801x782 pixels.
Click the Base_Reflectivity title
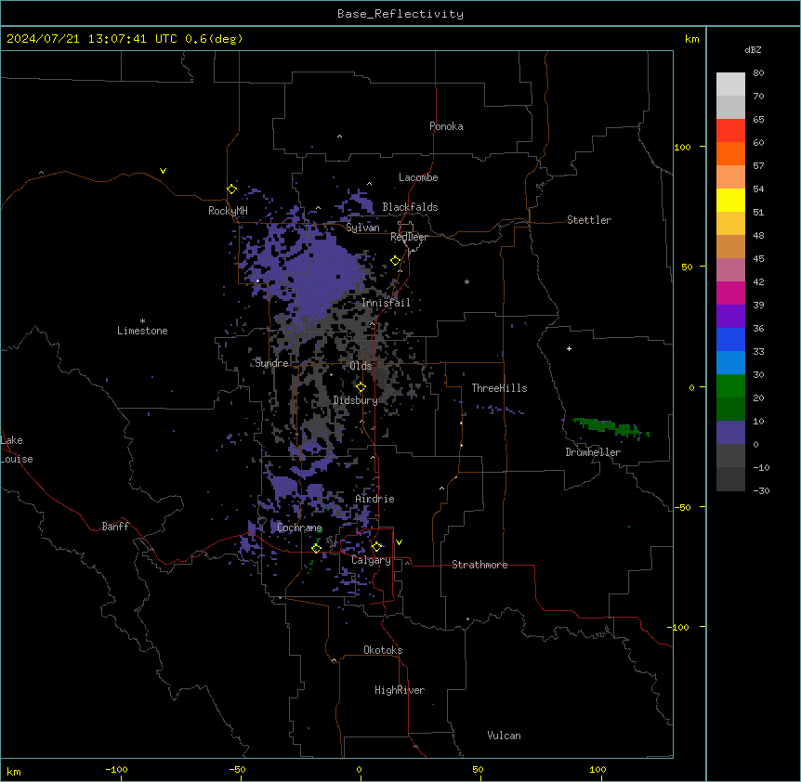400,14
